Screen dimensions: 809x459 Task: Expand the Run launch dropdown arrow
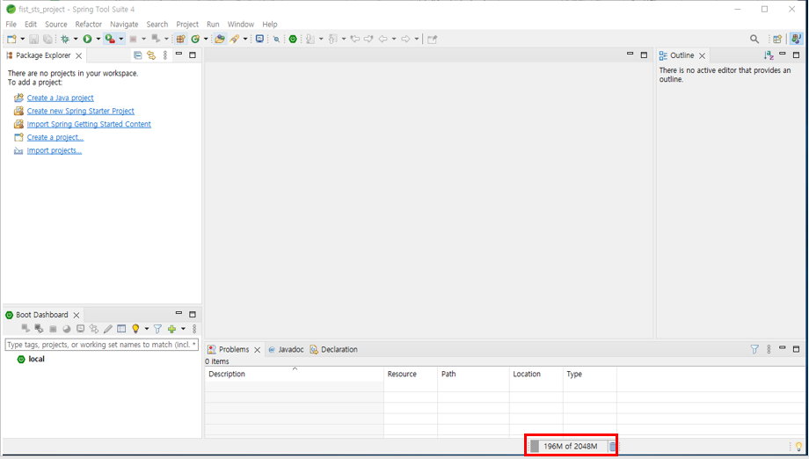click(x=98, y=39)
